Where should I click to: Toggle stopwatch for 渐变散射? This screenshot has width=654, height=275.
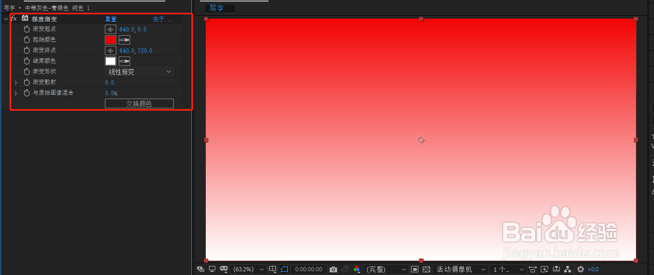click(x=27, y=82)
